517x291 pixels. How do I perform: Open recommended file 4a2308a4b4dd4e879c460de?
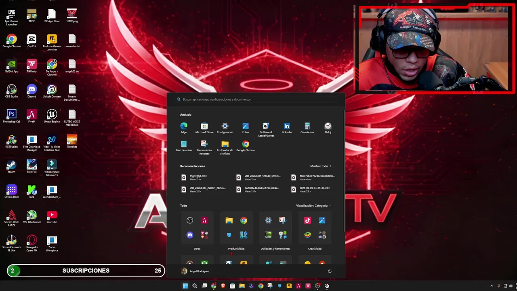point(260,189)
